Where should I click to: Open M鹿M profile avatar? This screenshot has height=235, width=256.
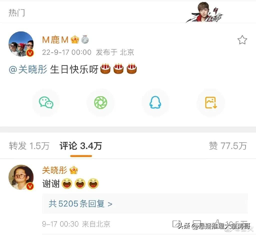[x=21, y=44]
